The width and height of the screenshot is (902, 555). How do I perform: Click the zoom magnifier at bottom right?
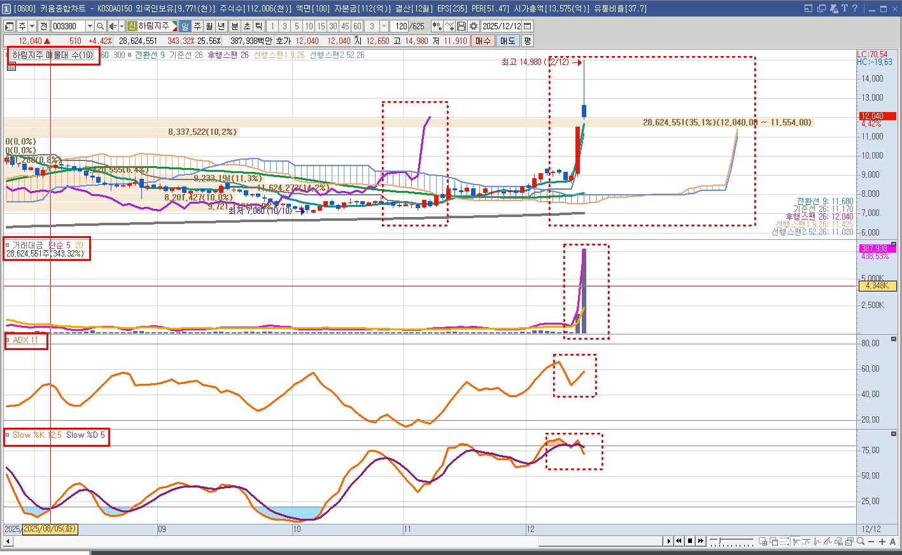click(x=860, y=542)
